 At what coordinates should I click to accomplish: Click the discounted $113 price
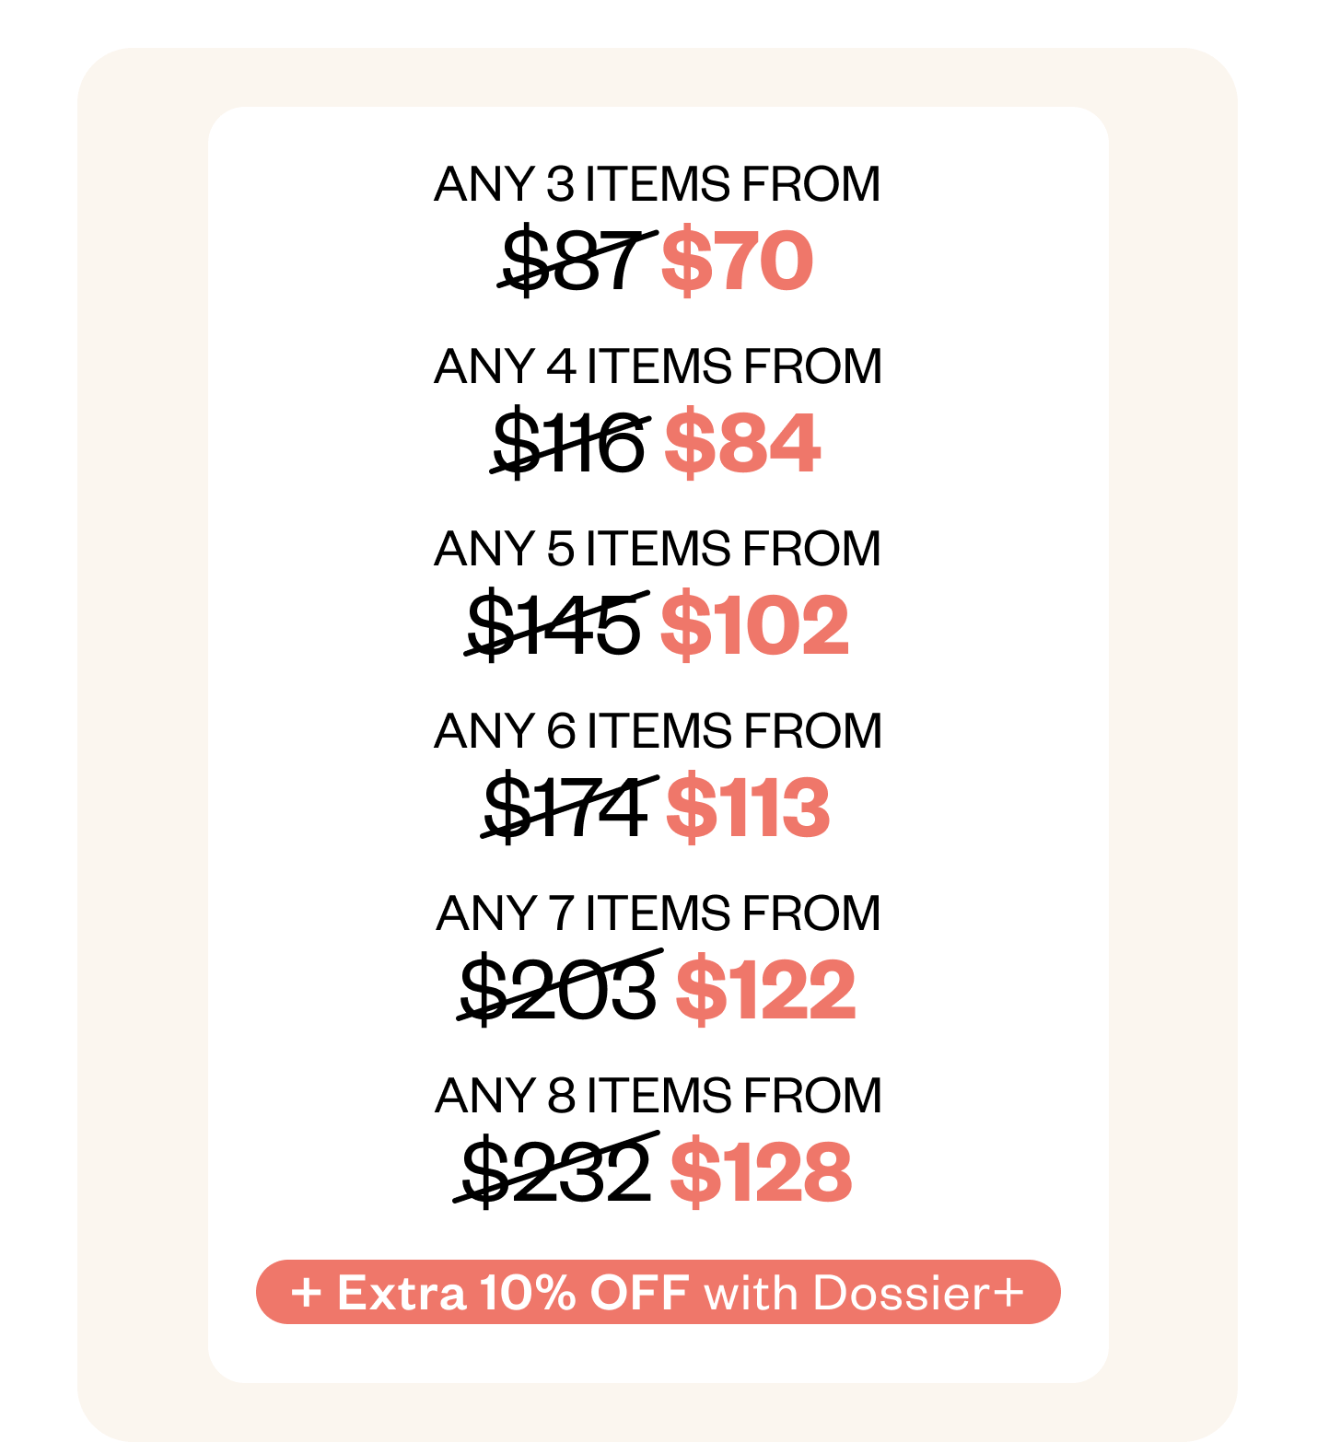pyautogui.click(x=747, y=808)
